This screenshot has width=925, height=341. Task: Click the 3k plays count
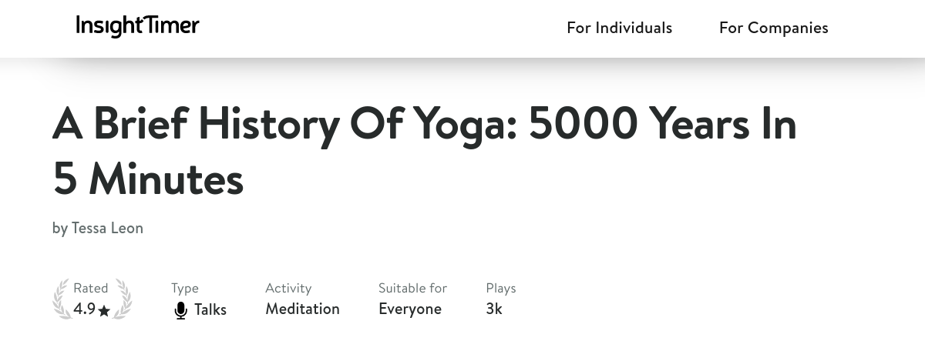pyautogui.click(x=494, y=309)
